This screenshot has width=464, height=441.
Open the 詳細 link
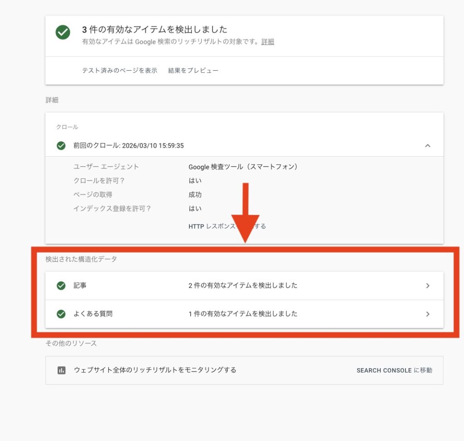(267, 42)
